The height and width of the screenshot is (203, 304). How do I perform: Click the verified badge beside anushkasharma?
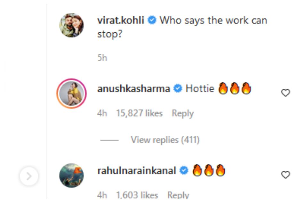178,89
